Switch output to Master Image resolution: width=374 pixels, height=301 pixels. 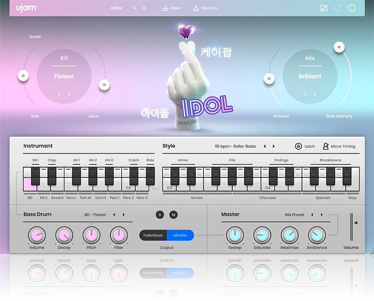point(180,235)
